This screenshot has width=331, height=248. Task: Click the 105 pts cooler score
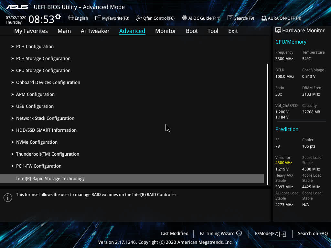point(309,146)
